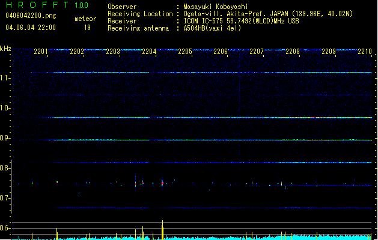Click the 0.6 kHz axis label
This screenshot has height=240, width=378.
pyautogui.click(x=5, y=228)
